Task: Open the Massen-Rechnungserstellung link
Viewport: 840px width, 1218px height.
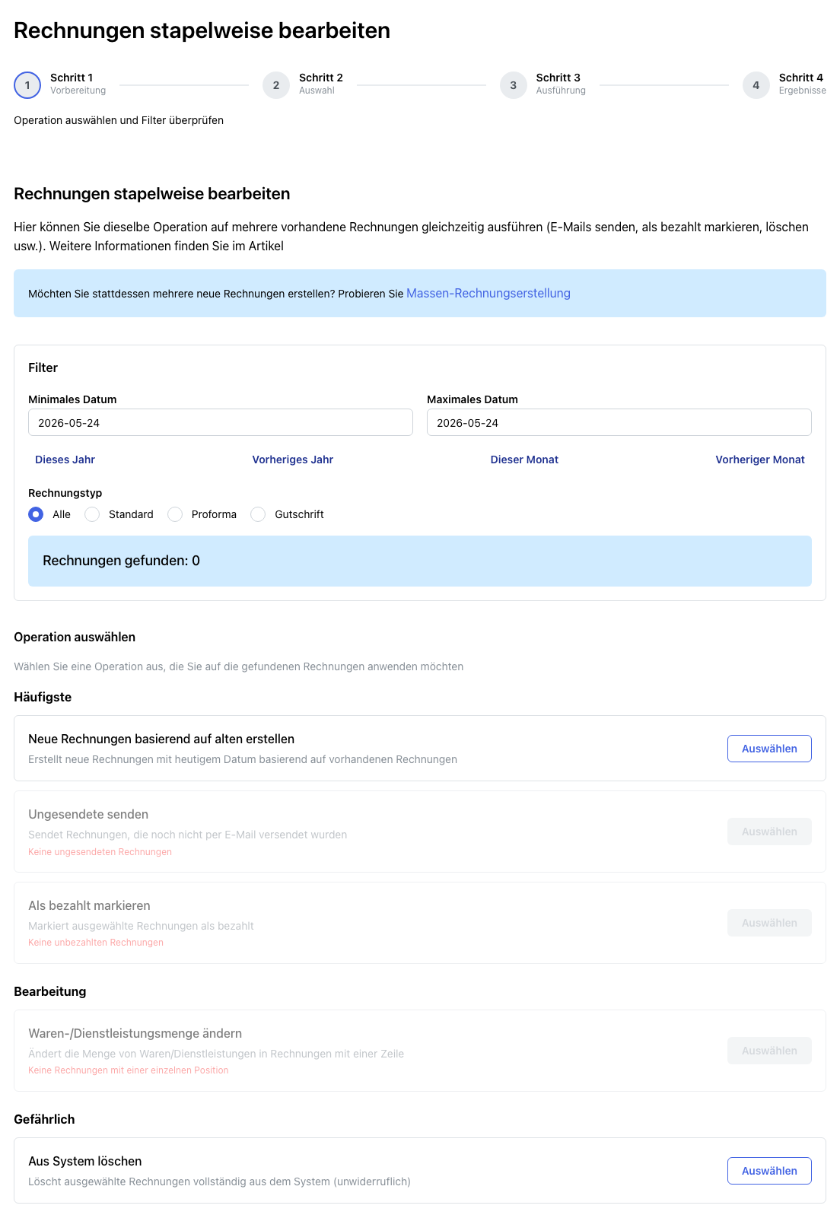Action: pos(488,293)
